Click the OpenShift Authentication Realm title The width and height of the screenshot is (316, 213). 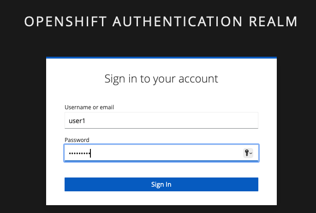tap(161, 22)
